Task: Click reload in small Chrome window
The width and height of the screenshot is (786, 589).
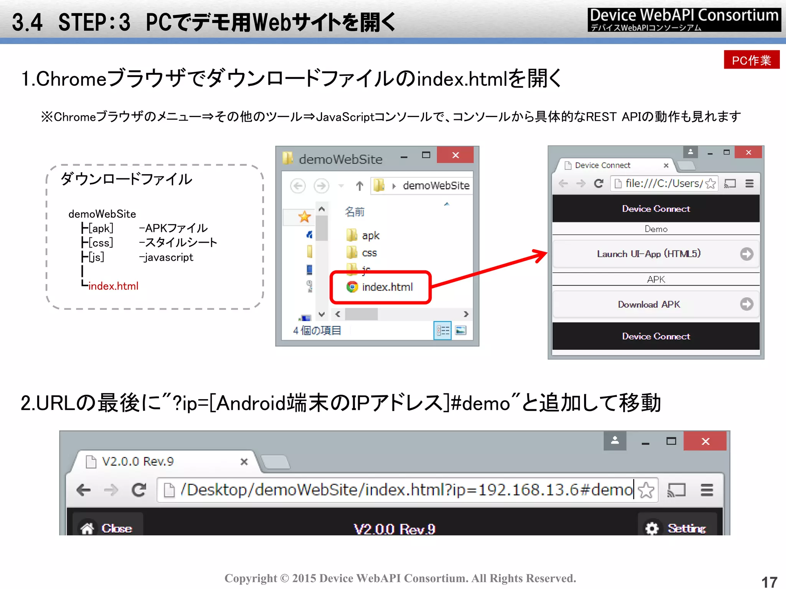Action: pyautogui.click(x=598, y=184)
